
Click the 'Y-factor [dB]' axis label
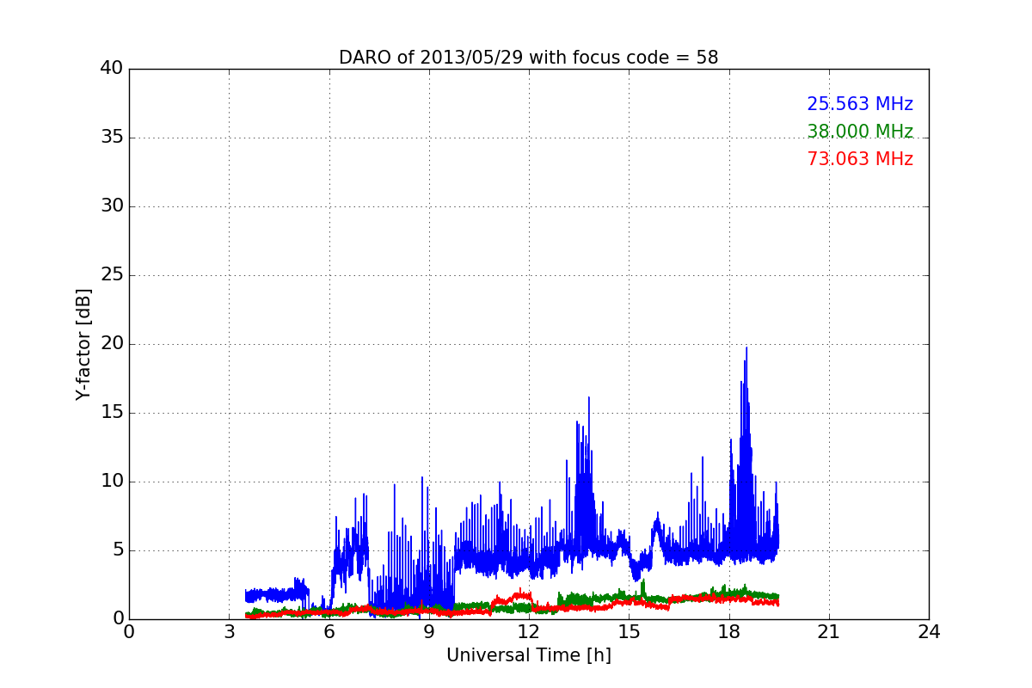click(x=83, y=344)
